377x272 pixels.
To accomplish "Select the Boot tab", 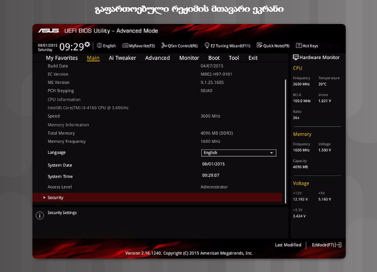I will click(x=214, y=58).
